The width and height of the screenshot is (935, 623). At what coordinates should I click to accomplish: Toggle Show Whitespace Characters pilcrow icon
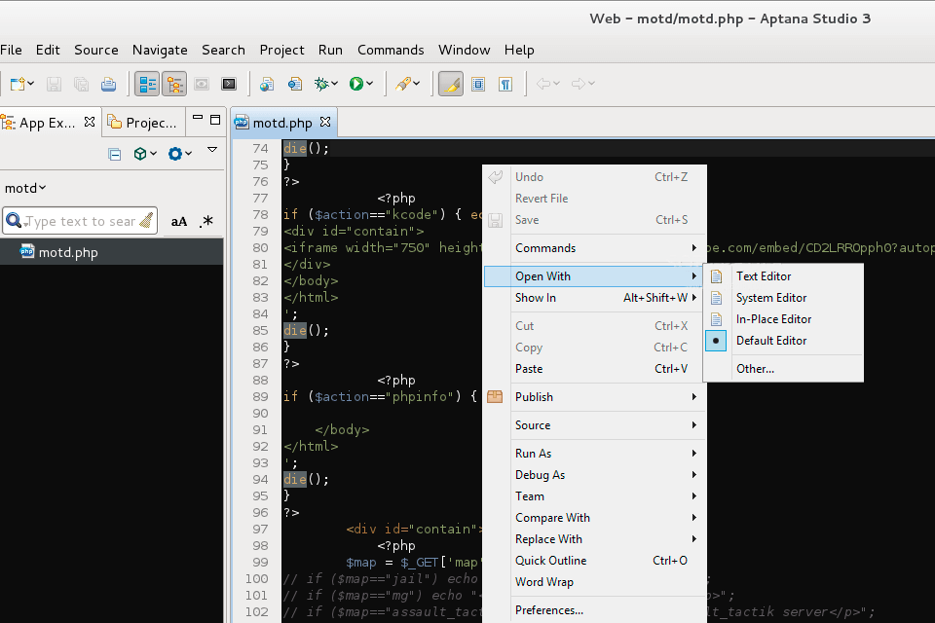click(505, 84)
